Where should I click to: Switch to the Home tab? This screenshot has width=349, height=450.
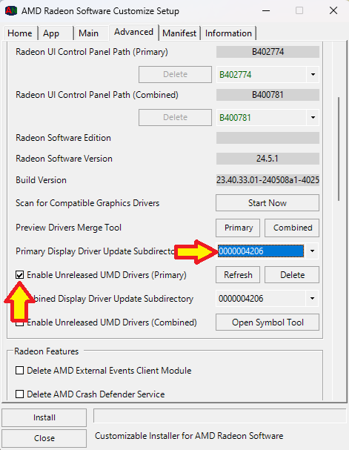pos(20,33)
